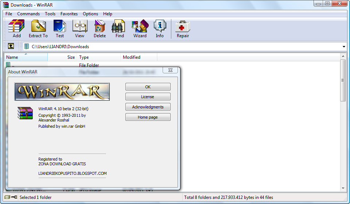Click the WinRAR title bar app icon
Screen dimensions: 350x204
click(6, 5)
